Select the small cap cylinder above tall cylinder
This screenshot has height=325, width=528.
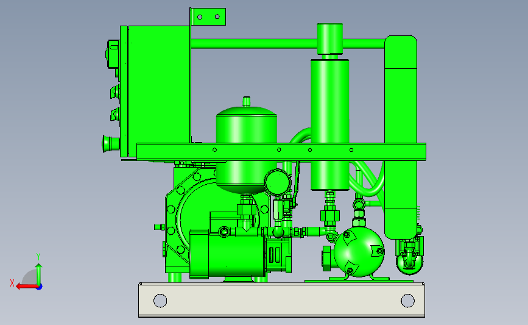329,39
